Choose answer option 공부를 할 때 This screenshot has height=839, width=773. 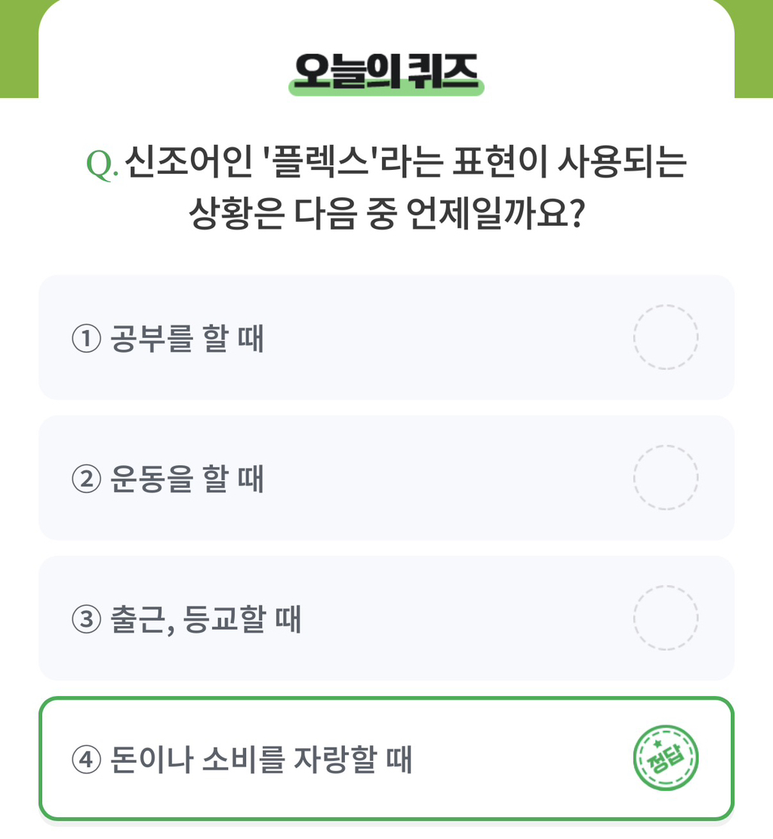click(x=386, y=337)
